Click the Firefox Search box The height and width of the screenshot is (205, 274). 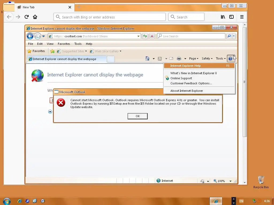(186, 17)
